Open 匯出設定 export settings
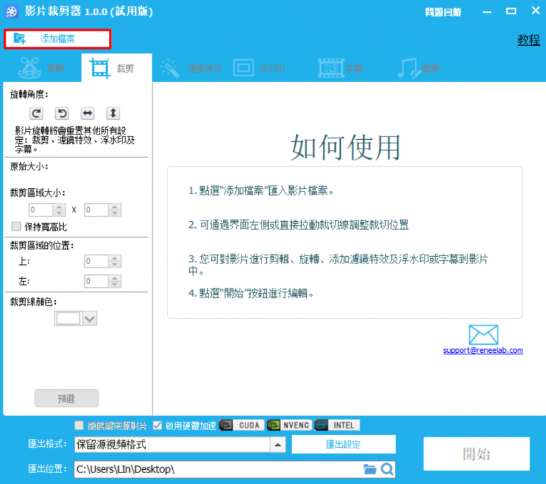Viewport: 546px width, 484px height. (x=344, y=444)
